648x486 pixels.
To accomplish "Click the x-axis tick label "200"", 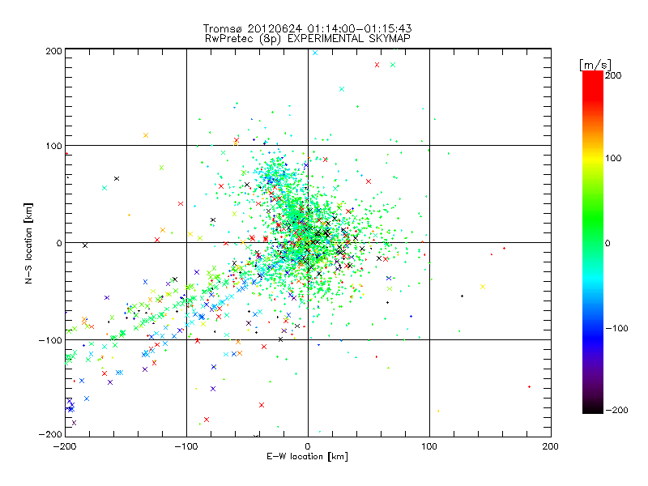I will tap(551, 446).
